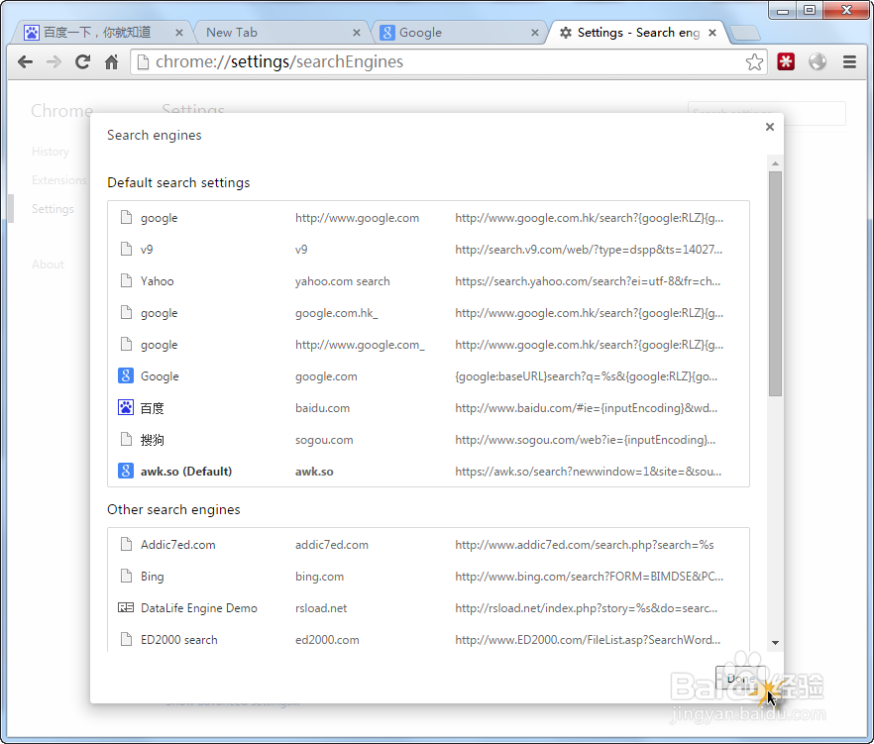The height and width of the screenshot is (744, 874).
Task: Click the dialog's vertical scrollbar thumb
Action: [775, 284]
